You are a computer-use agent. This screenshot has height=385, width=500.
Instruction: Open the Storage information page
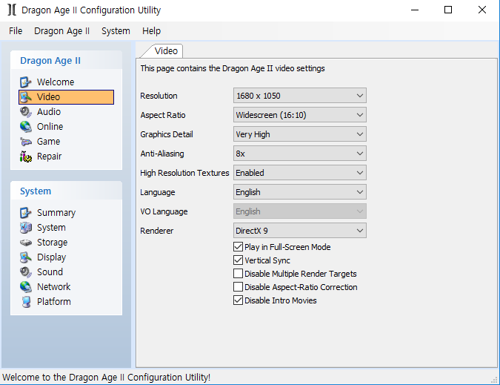(53, 243)
